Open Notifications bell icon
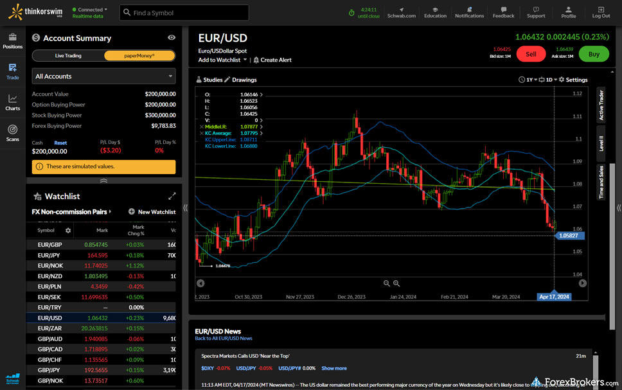622x390 pixels. coord(469,10)
